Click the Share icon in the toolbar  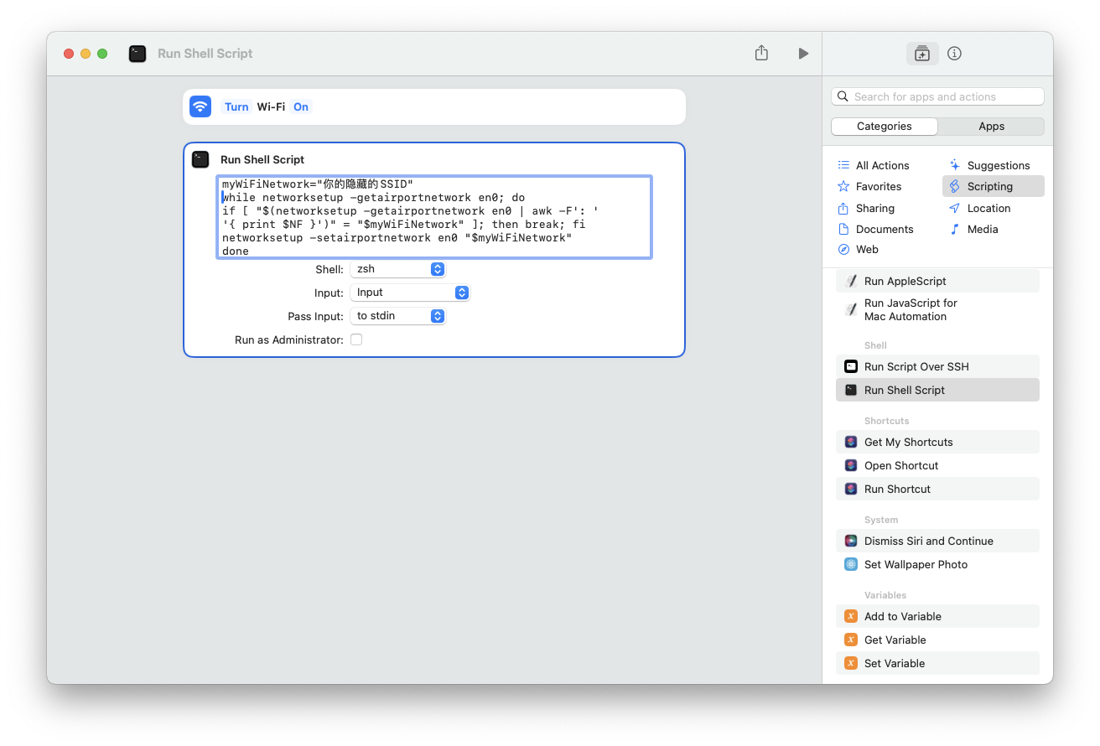point(761,53)
